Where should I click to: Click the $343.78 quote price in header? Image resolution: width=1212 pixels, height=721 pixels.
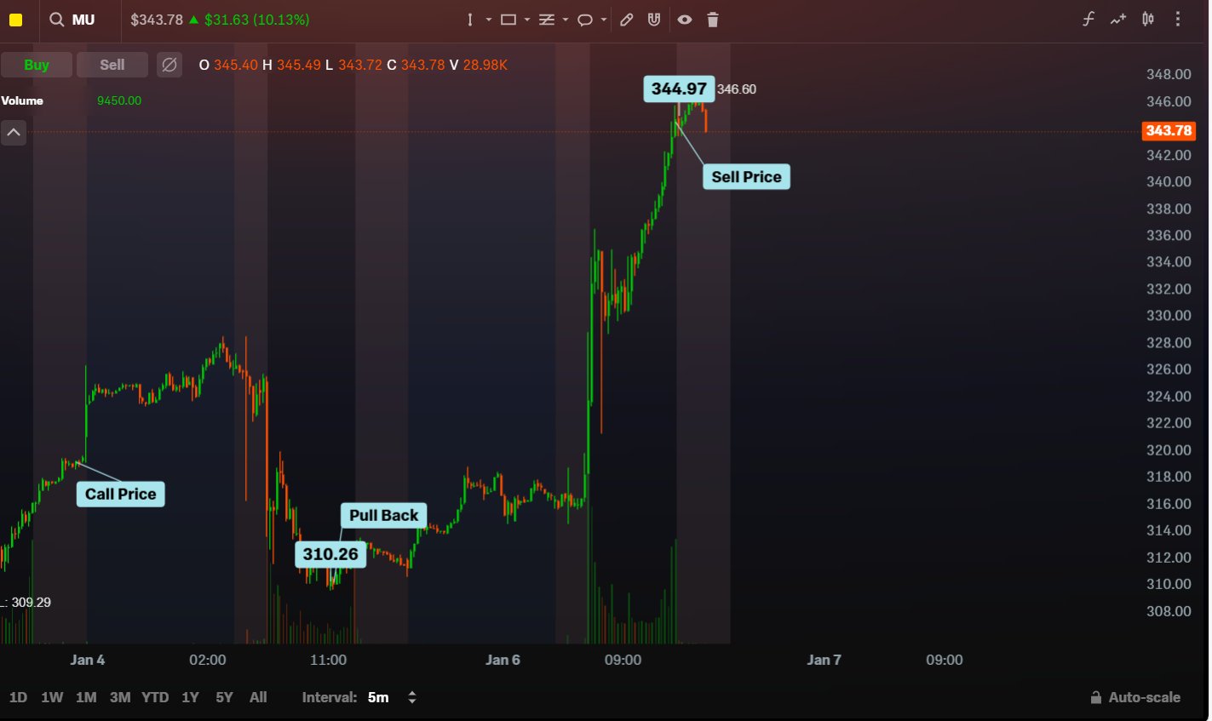156,20
